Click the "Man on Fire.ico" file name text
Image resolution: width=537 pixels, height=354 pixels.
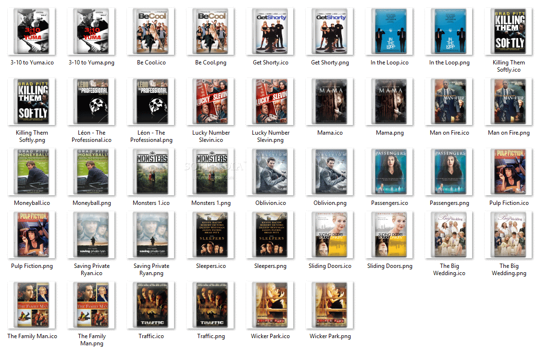tap(450, 133)
